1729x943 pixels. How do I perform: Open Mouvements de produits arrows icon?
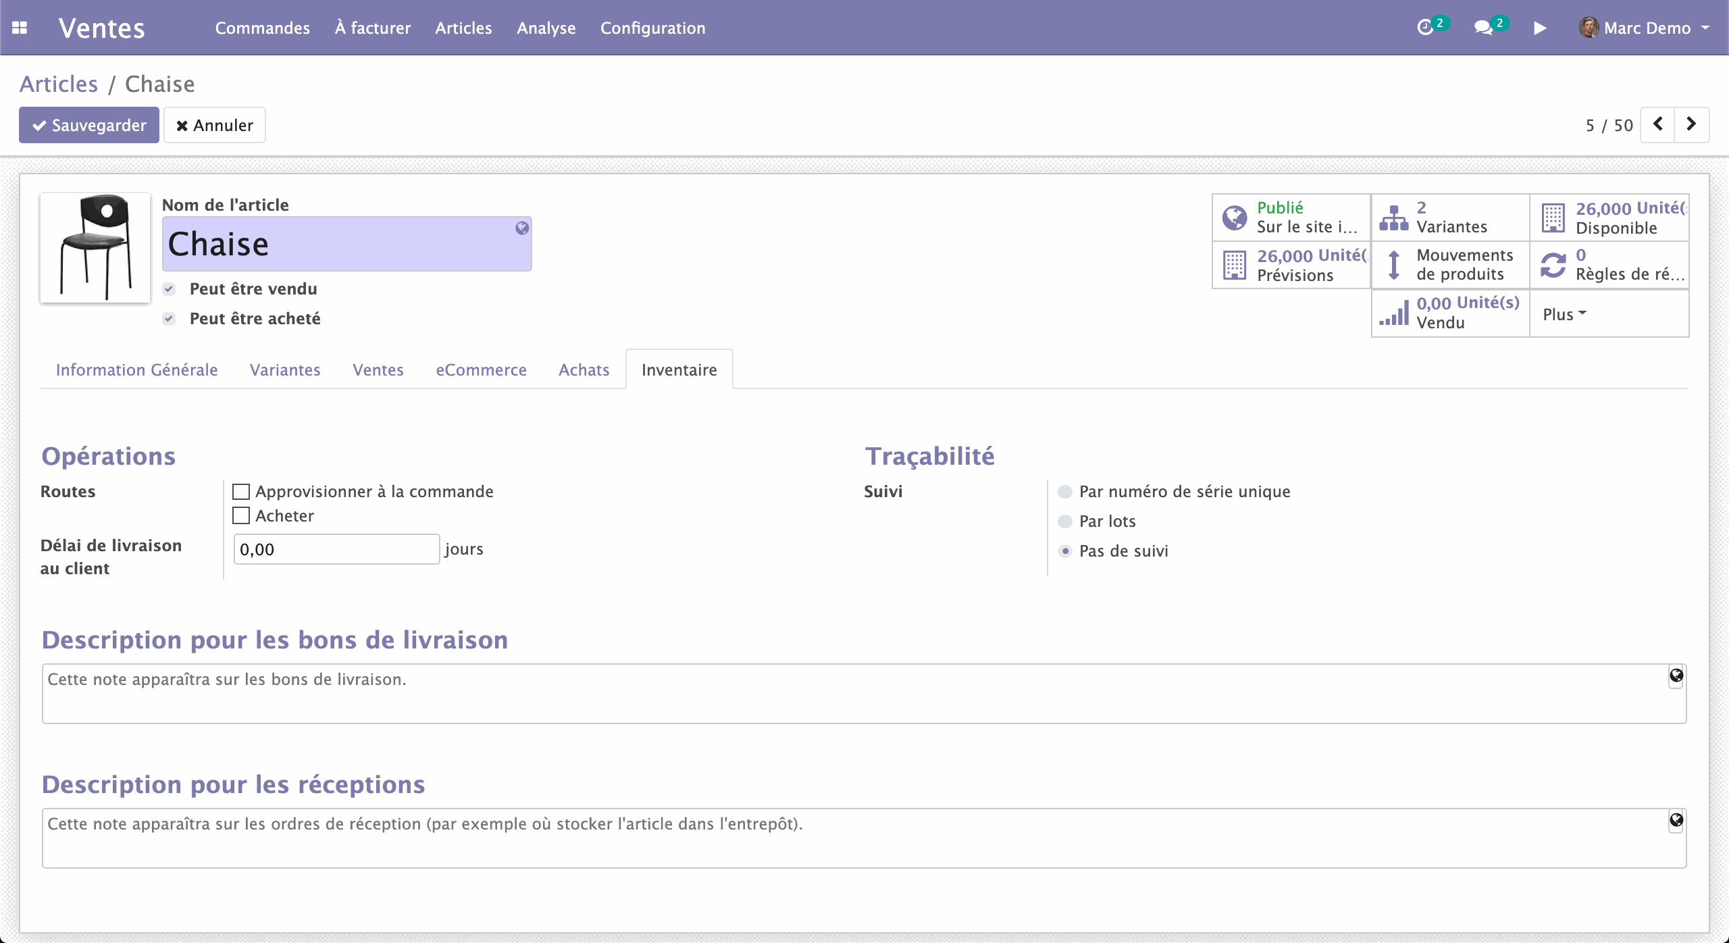[1393, 265]
